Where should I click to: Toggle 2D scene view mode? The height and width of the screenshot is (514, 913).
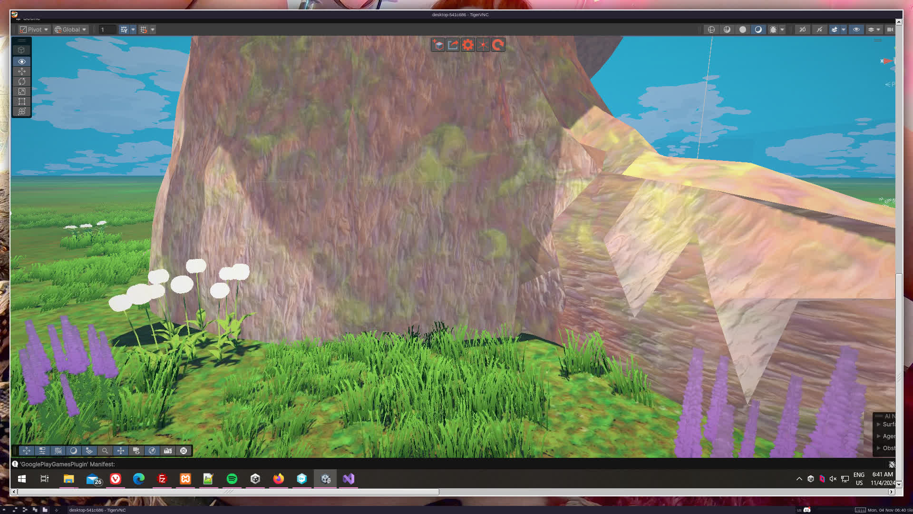[803, 30]
